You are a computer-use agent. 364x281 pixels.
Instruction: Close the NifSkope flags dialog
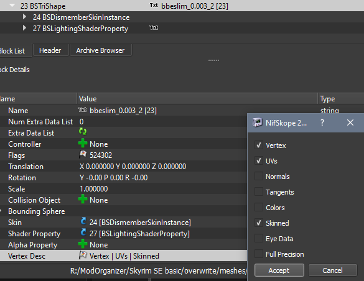pyautogui.click(x=350, y=122)
